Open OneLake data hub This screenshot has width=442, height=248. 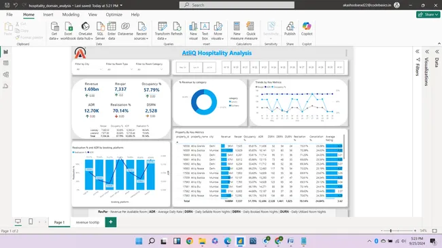[85, 31]
